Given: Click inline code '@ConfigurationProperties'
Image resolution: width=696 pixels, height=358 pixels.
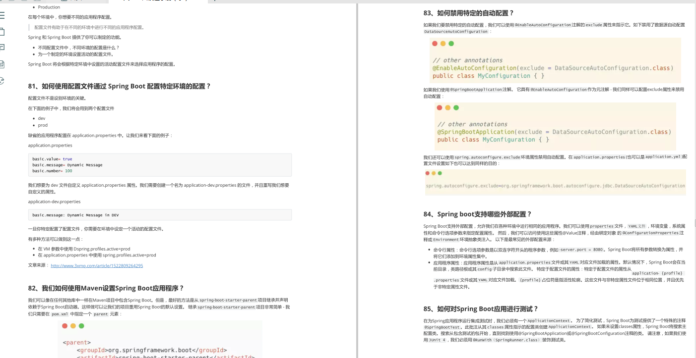Looking at the screenshot, I should [650, 233].
